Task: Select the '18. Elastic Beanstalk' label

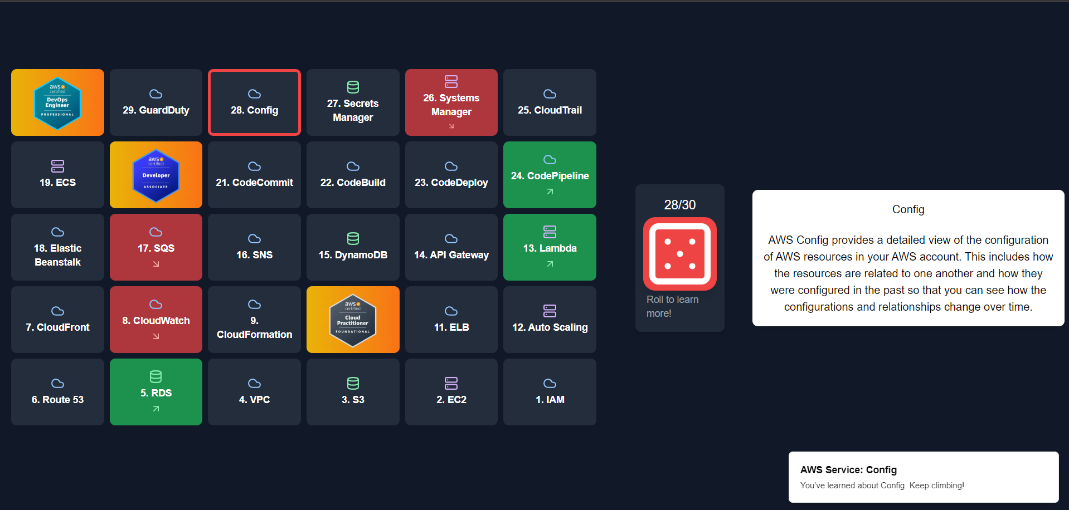Action: coord(57,255)
